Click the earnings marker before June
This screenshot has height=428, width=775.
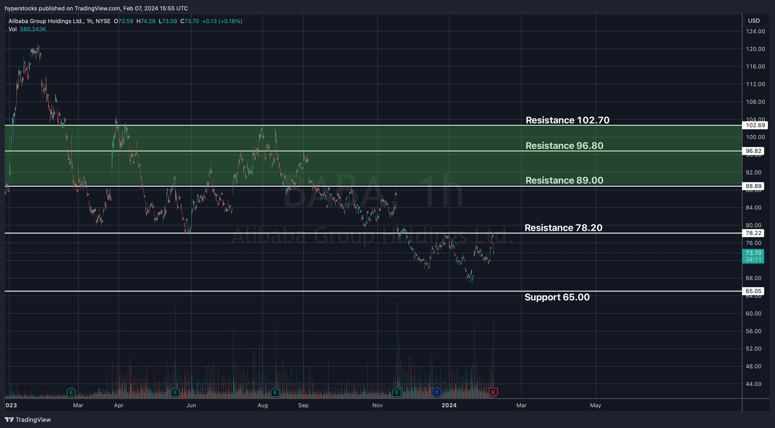tap(175, 392)
